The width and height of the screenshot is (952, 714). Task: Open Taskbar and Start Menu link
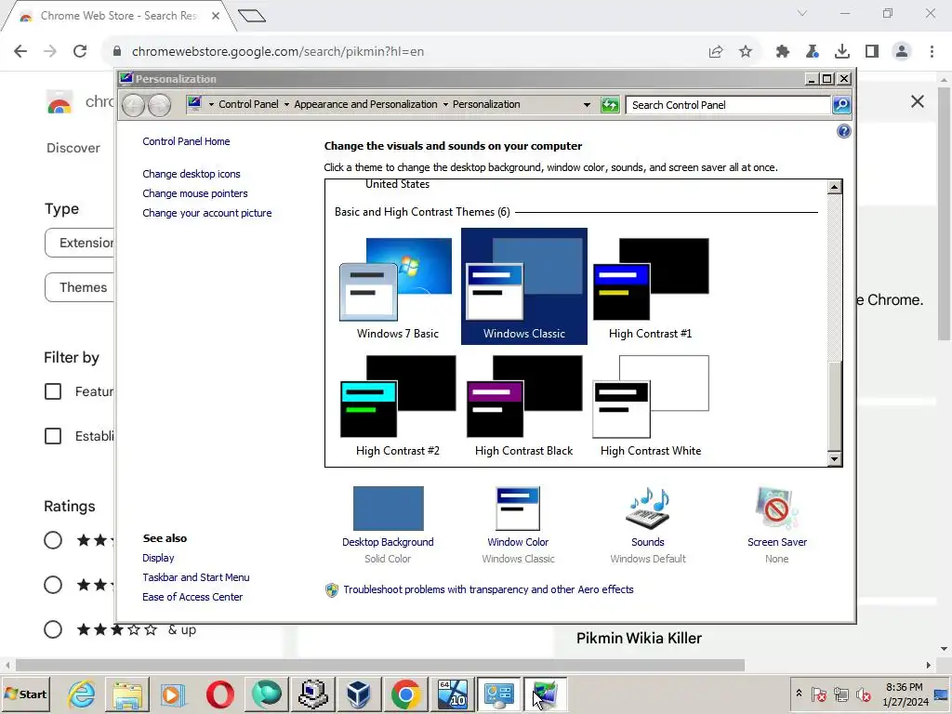click(196, 577)
